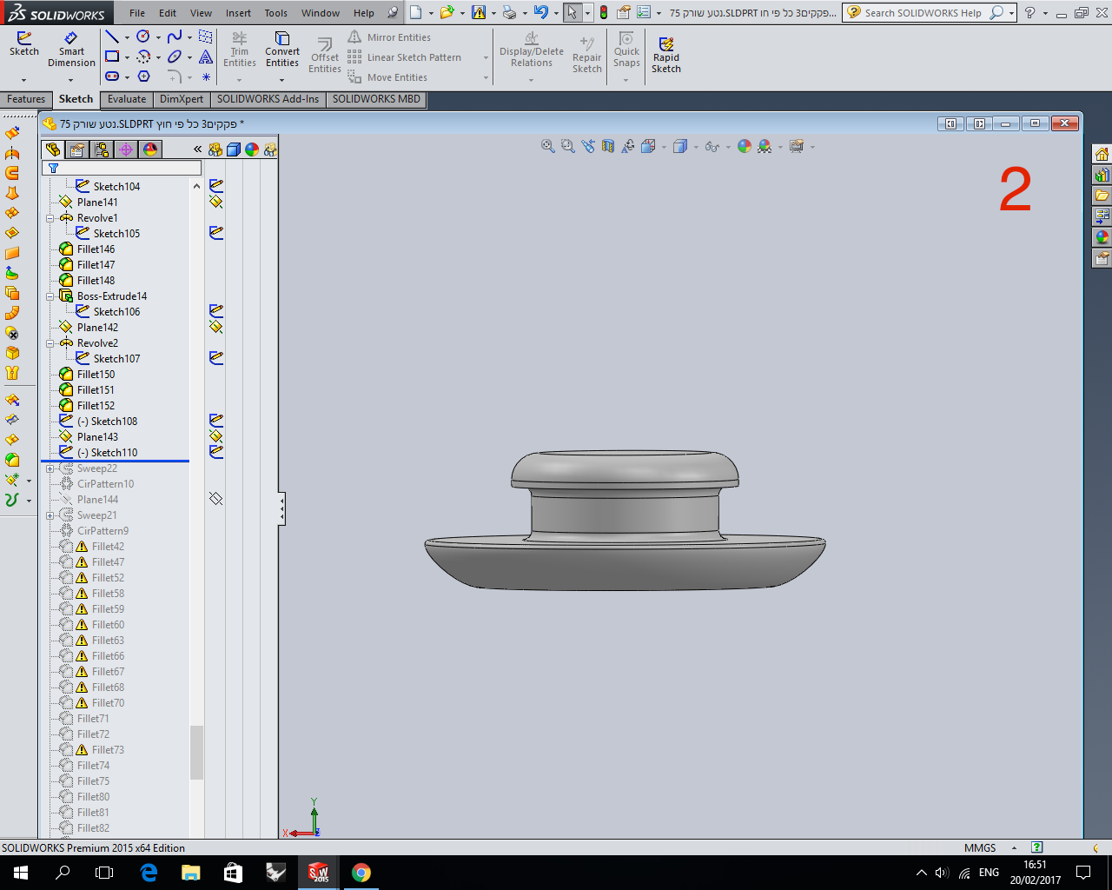Select the Line sketch tool
Image resolution: width=1112 pixels, height=890 pixels.
(x=112, y=37)
